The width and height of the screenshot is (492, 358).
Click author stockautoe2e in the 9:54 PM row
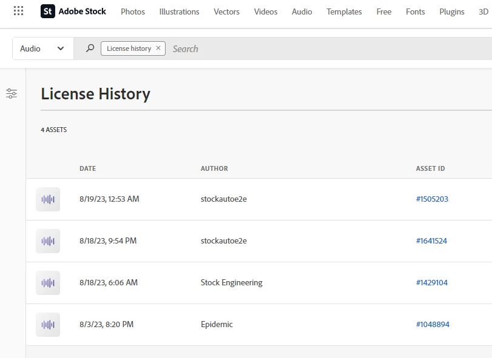click(224, 241)
